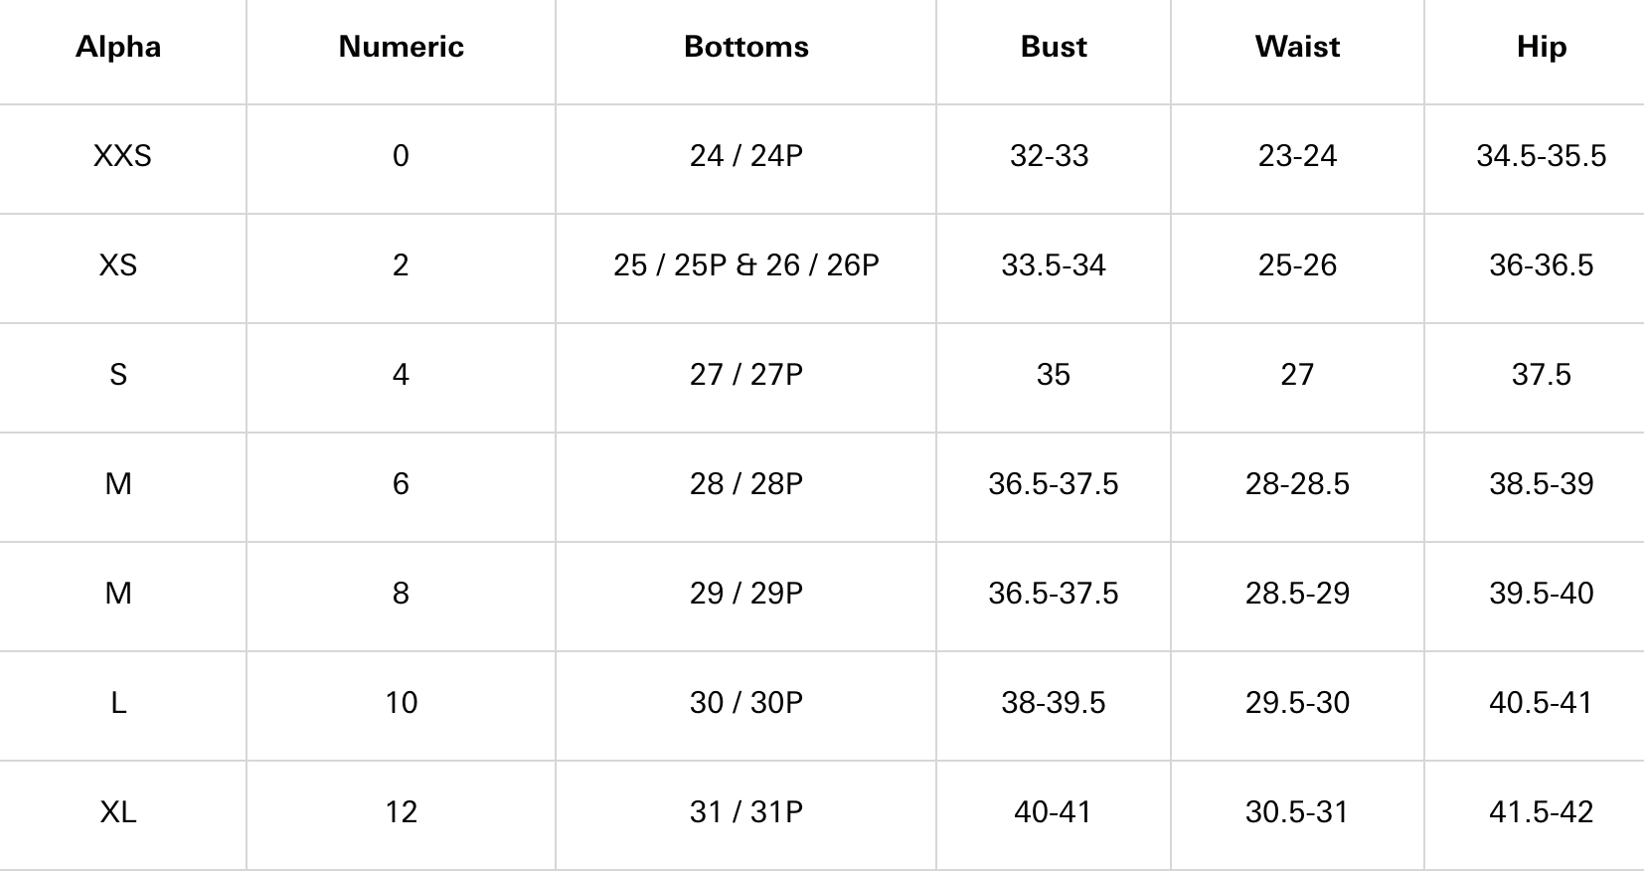Select the XL alpha size cell
Image resolution: width=1644 pixels, height=871 pixels.
118,812
